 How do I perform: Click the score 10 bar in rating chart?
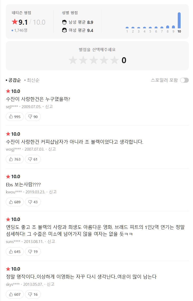point(179,20)
